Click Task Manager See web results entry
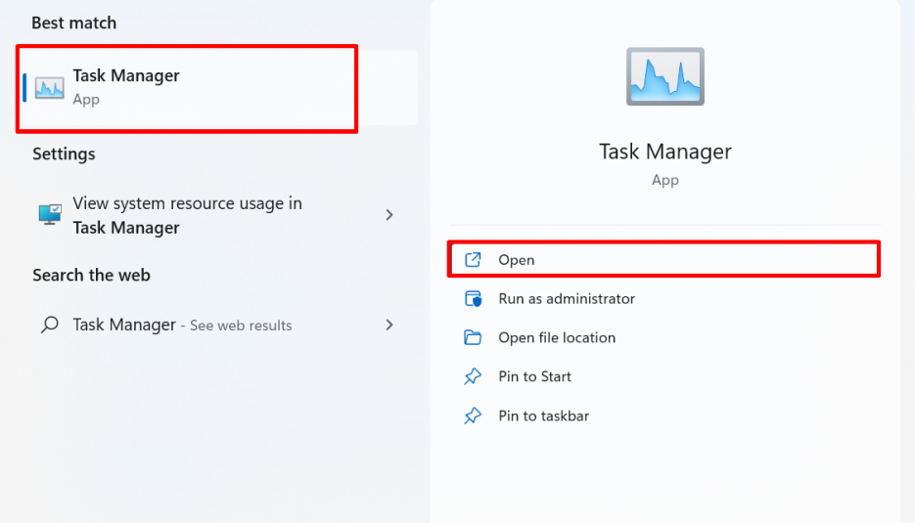The image size is (915, 523). click(182, 325)
